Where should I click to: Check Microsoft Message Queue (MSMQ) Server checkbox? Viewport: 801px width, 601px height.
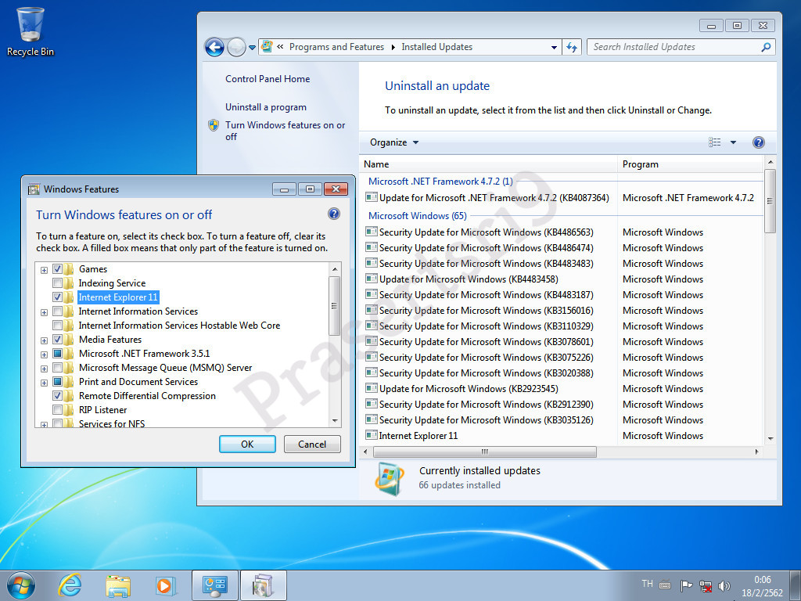57,368
